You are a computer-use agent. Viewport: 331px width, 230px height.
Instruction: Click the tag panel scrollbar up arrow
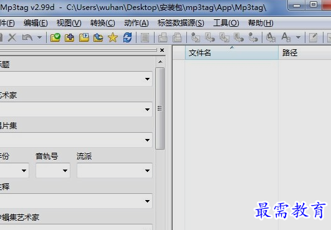click(160, 62)
